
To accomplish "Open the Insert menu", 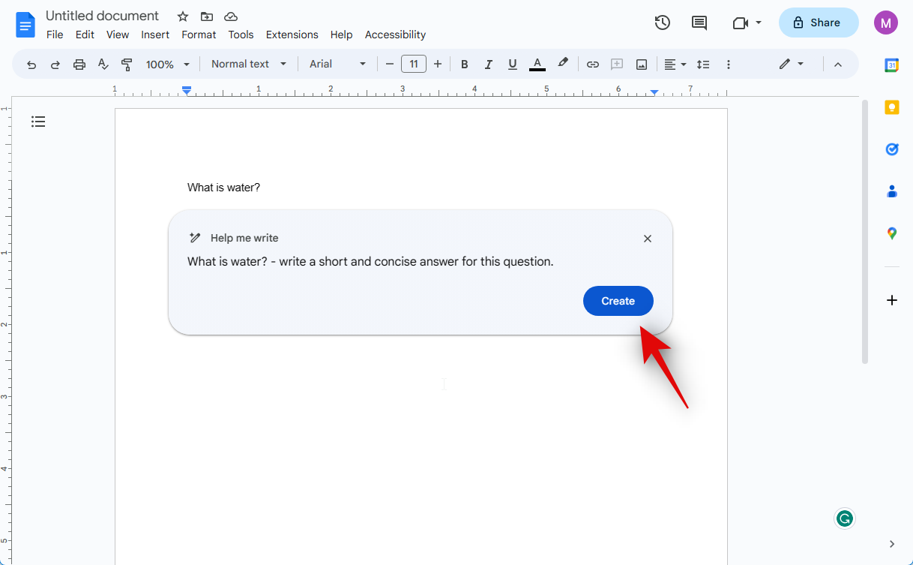I will click(x=155, y=35).
